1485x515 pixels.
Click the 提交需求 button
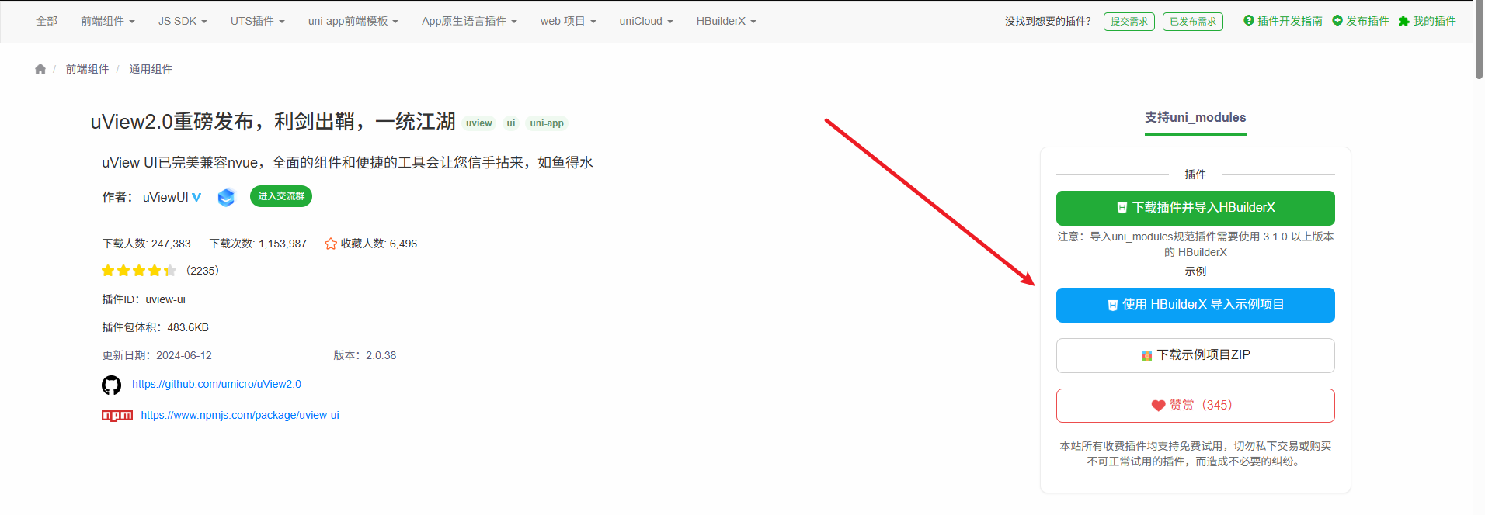[x=1129, y=22]
